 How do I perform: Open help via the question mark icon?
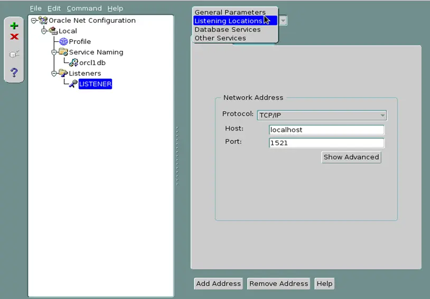pos(14,72)
